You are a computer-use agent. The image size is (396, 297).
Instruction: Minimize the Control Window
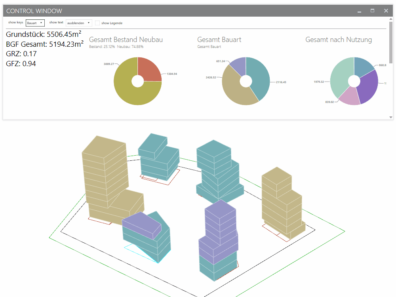[x=359, y=11]
